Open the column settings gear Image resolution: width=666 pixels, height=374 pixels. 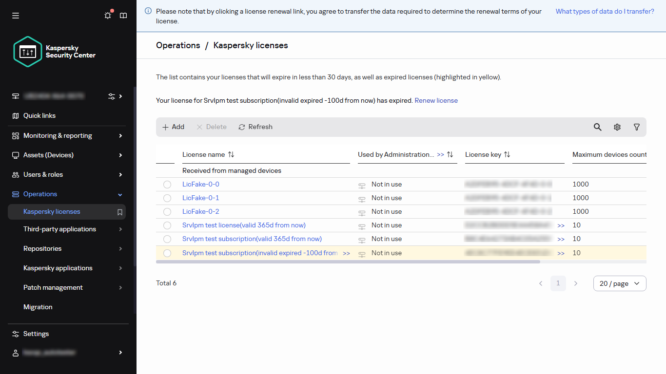[x=617, y=127]
